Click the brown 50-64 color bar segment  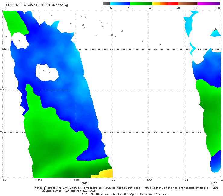[188, 4]
